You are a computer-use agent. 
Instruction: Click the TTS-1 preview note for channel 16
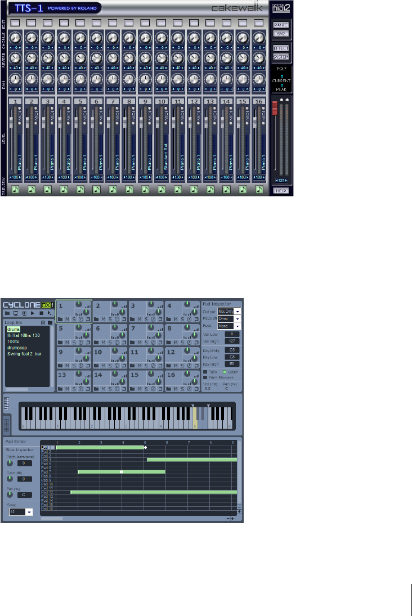[x=259, y=190]
